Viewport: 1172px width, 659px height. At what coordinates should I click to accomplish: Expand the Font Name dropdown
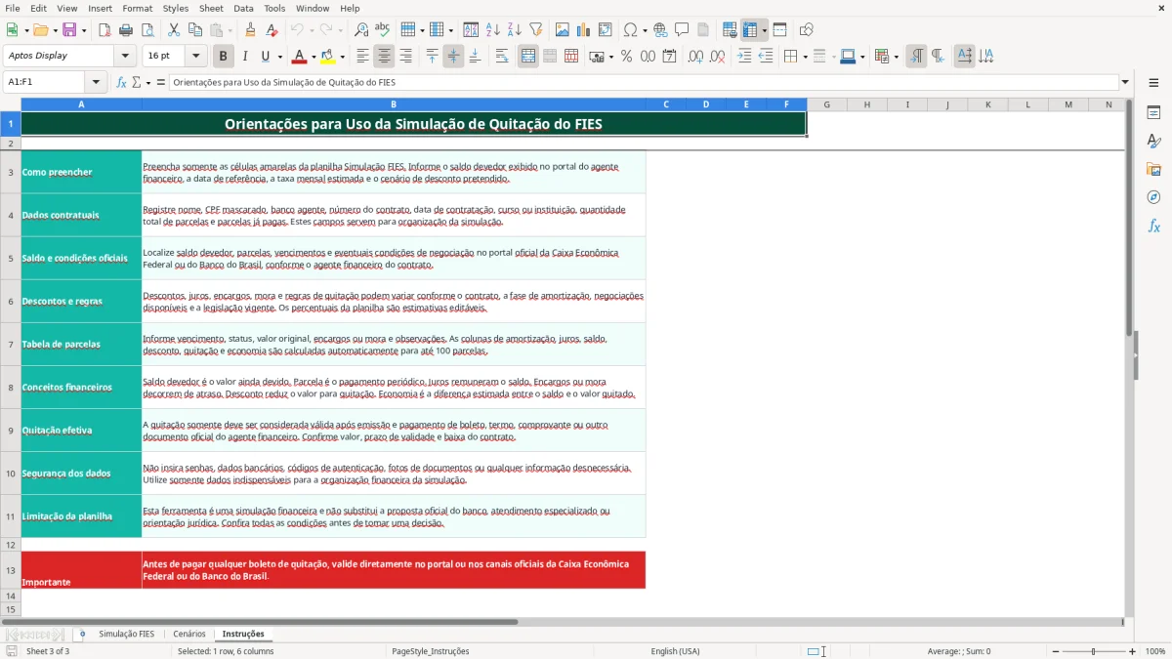(x=125, y=57)
